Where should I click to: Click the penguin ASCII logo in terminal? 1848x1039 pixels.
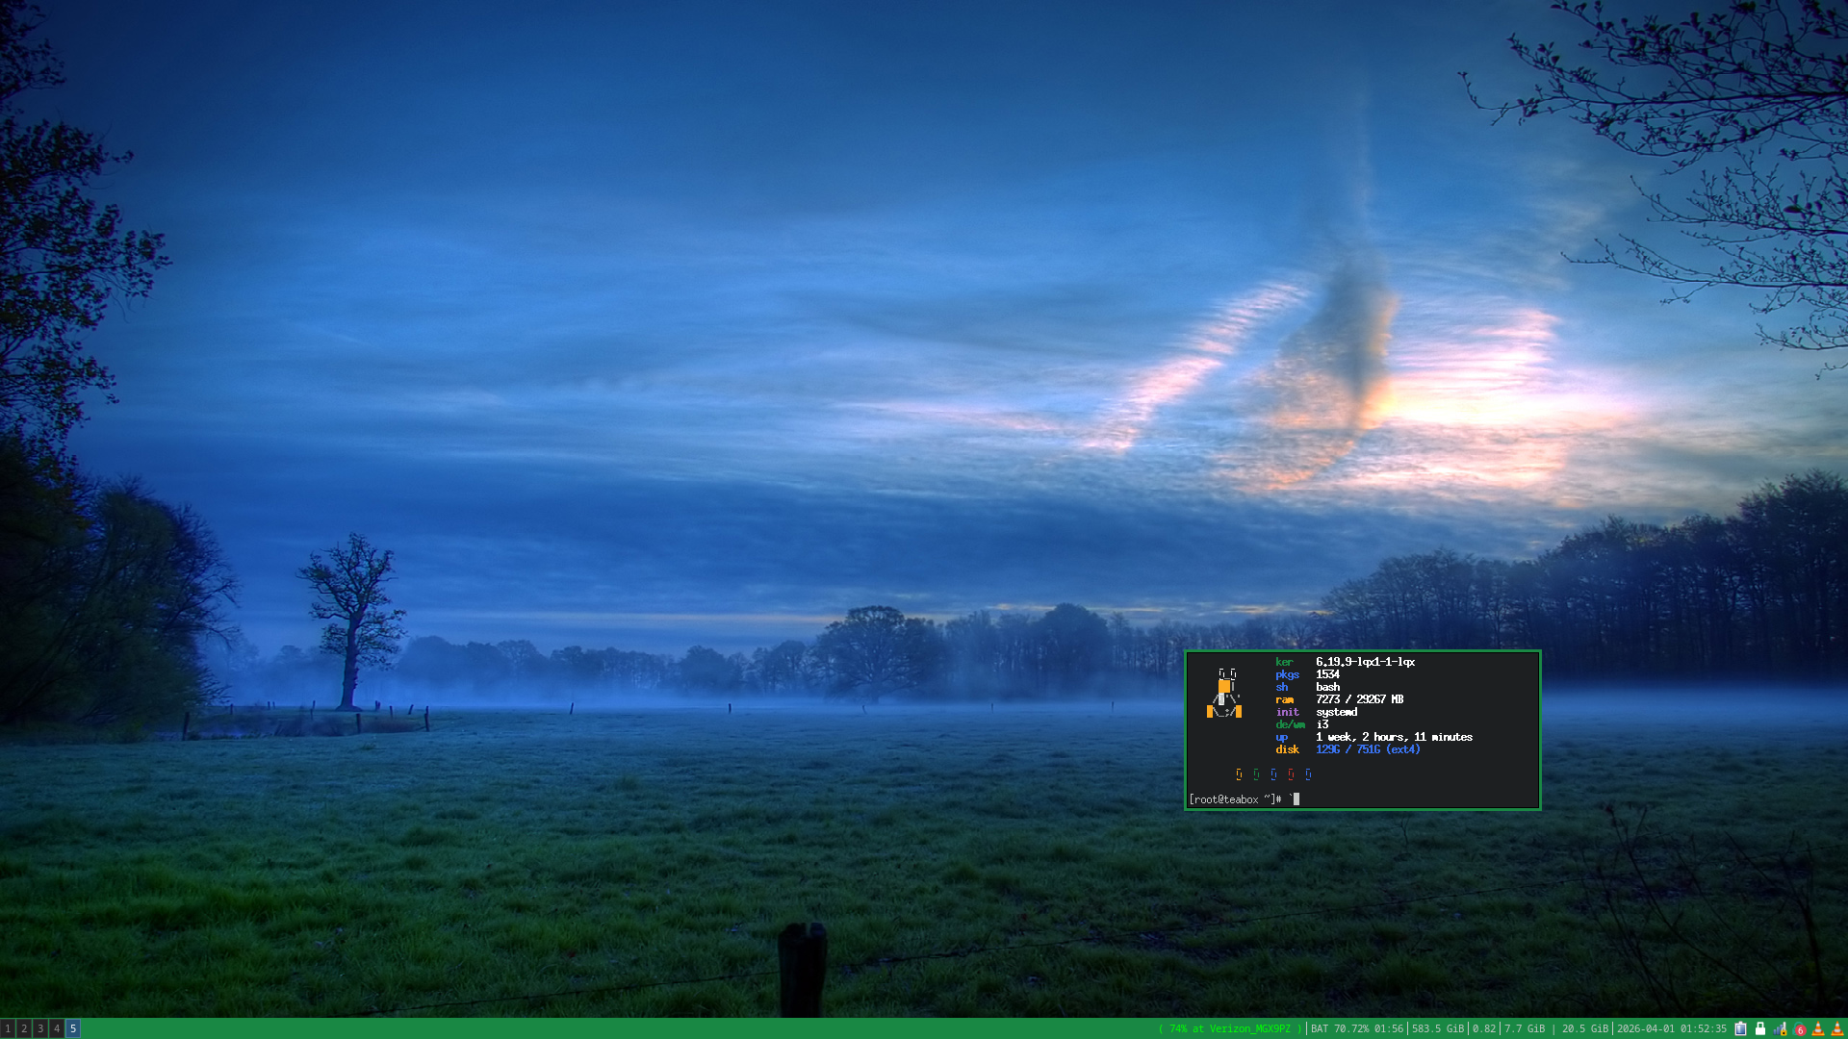point(1224,694)
